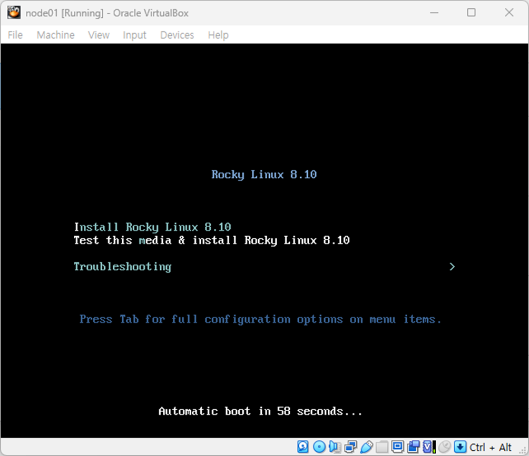Viewport: 529px width, 456px height.
Task: Click the network adapter indicator icon
Action: tap(351, 447)
